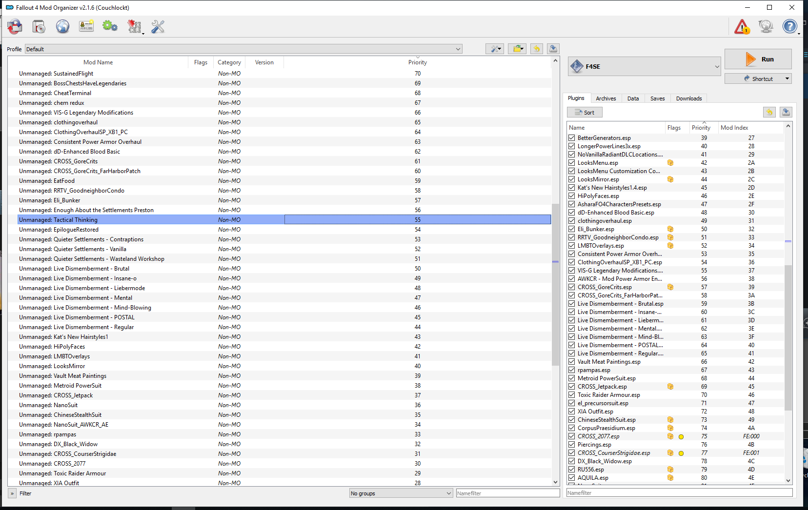This screenshot has width=808, height=510.
Task: Open the Profile dropdown
Action: click(243, 49)
